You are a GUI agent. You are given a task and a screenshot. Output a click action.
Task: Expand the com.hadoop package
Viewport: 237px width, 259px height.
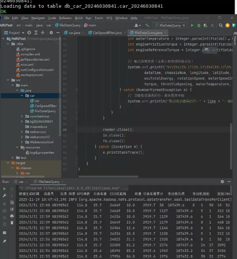(x=22, y=116)
